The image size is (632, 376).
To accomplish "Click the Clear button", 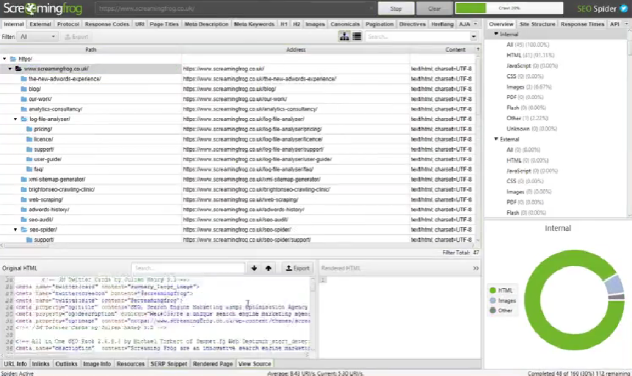I will 434,9.
